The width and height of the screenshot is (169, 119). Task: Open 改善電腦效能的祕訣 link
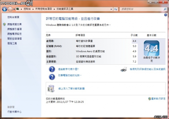point(69,75)
